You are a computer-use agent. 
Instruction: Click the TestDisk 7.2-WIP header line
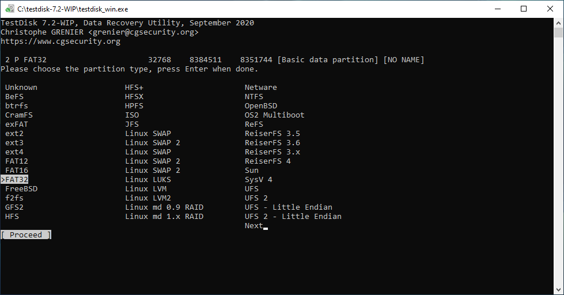(127, 23)
